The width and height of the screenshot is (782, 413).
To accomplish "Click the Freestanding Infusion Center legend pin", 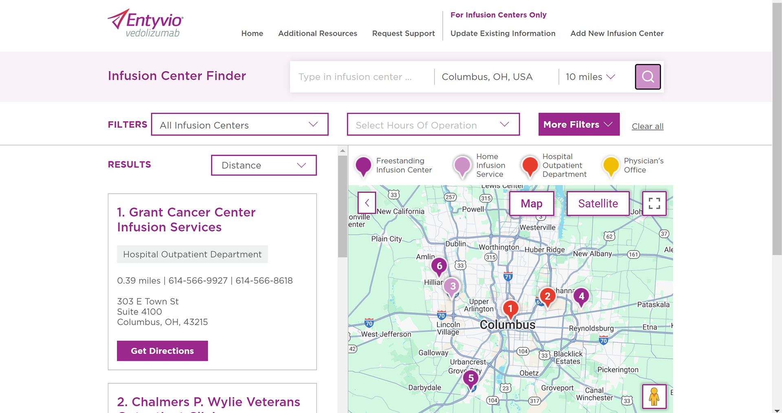I will [363, 167].
